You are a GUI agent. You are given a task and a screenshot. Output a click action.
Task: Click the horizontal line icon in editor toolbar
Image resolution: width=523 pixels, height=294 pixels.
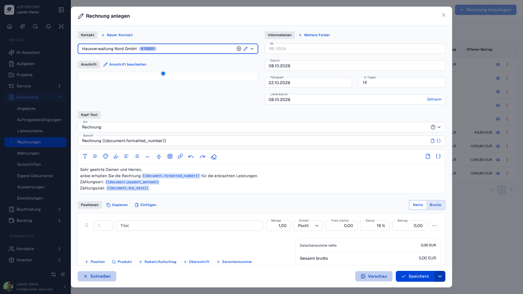point(147,157)
